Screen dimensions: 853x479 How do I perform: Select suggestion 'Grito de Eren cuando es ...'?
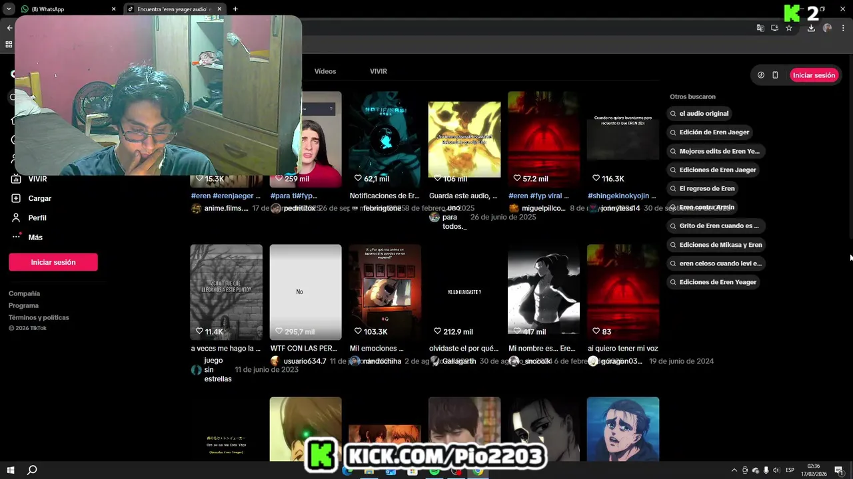(715, 226)
